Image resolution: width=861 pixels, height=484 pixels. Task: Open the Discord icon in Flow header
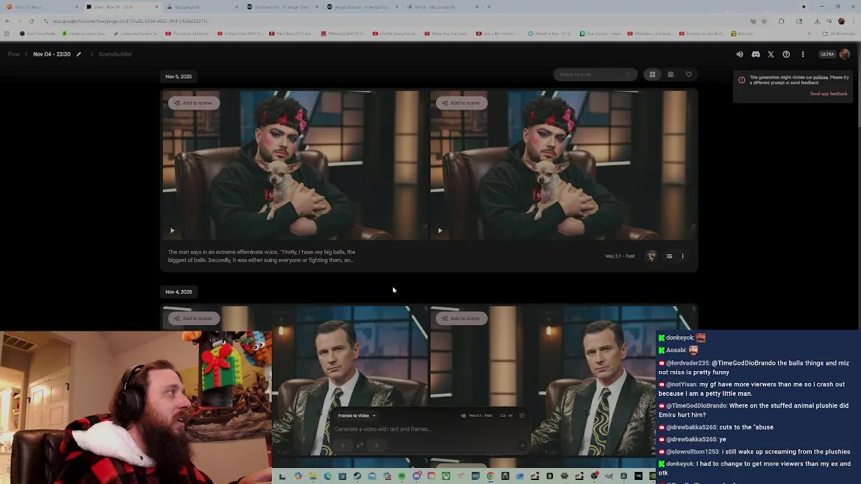755,54
